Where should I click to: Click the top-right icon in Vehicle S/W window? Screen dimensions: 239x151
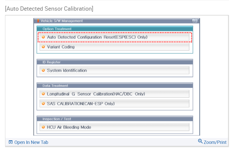click(x=195, y=21)
